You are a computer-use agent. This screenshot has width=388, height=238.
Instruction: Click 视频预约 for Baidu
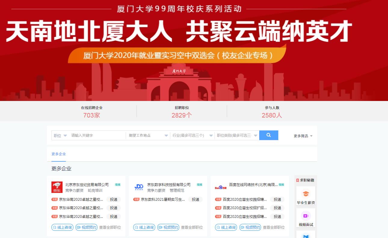coord(250,227)
